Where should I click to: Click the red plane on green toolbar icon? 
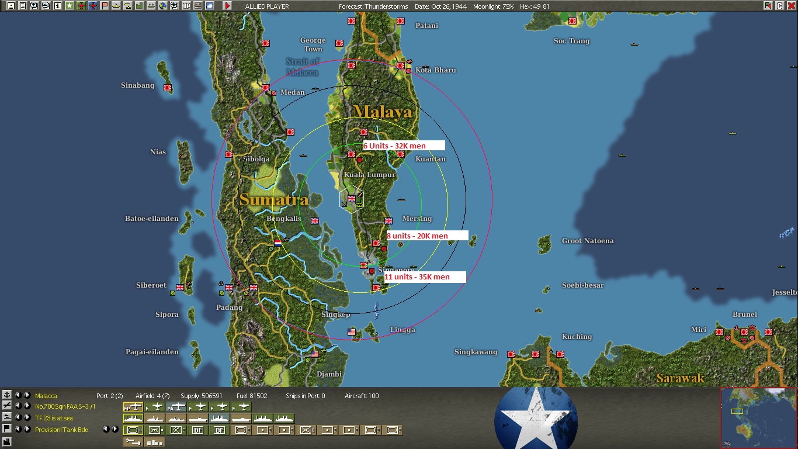point(81,6)
